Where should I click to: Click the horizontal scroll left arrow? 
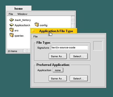tap(25, 51)
